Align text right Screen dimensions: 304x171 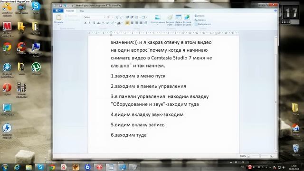click(x=136, y=23)
